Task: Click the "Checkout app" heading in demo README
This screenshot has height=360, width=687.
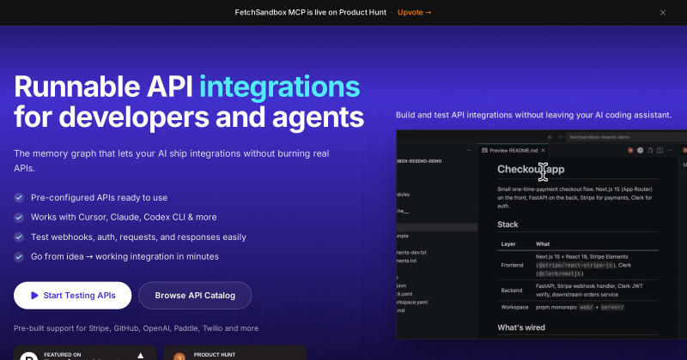Action: (531, 169)
